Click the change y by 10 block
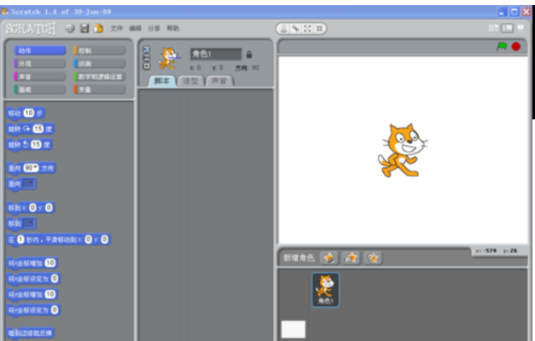535x341 pixels. [32, 294]
